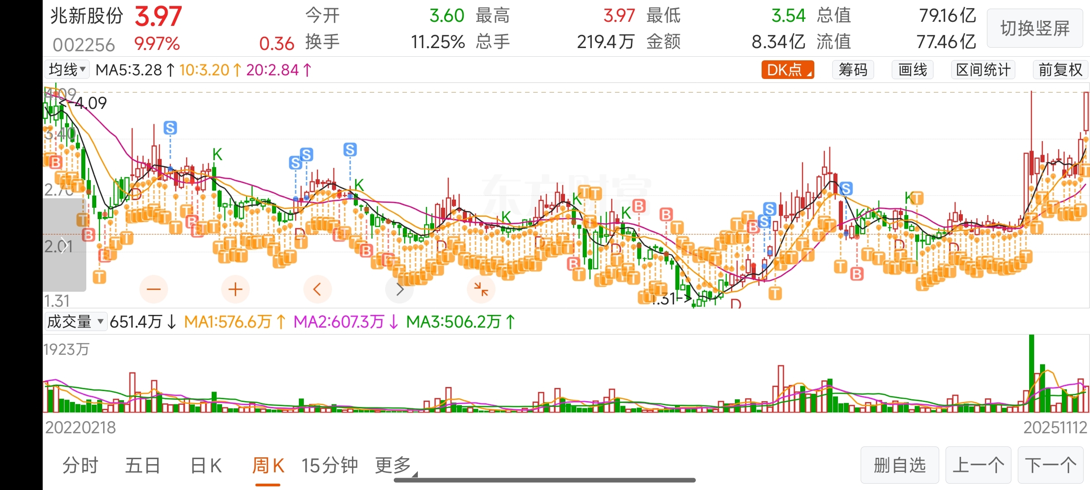Click the collapse arrows icon
Viewport: 1090px width, 490px height.
(x=481, y=289)
